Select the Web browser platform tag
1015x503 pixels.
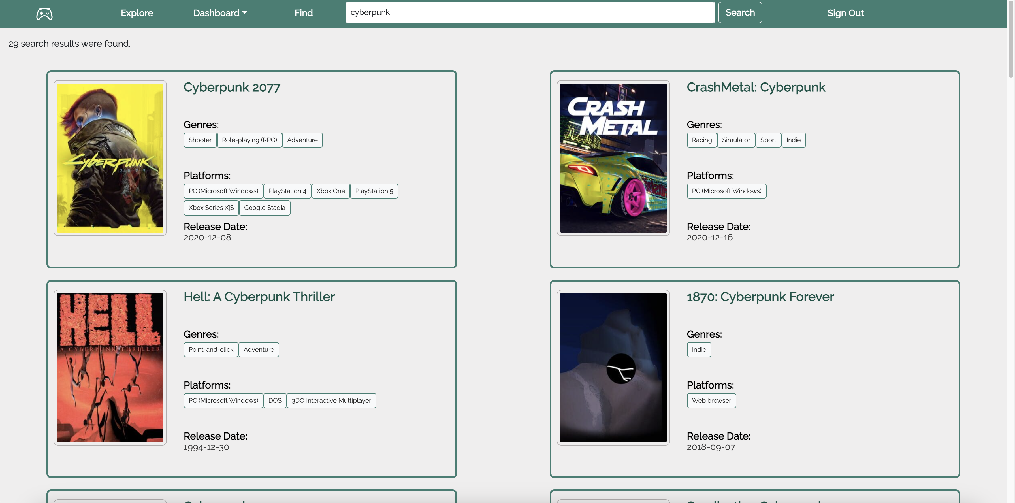(x=711, y=400)
